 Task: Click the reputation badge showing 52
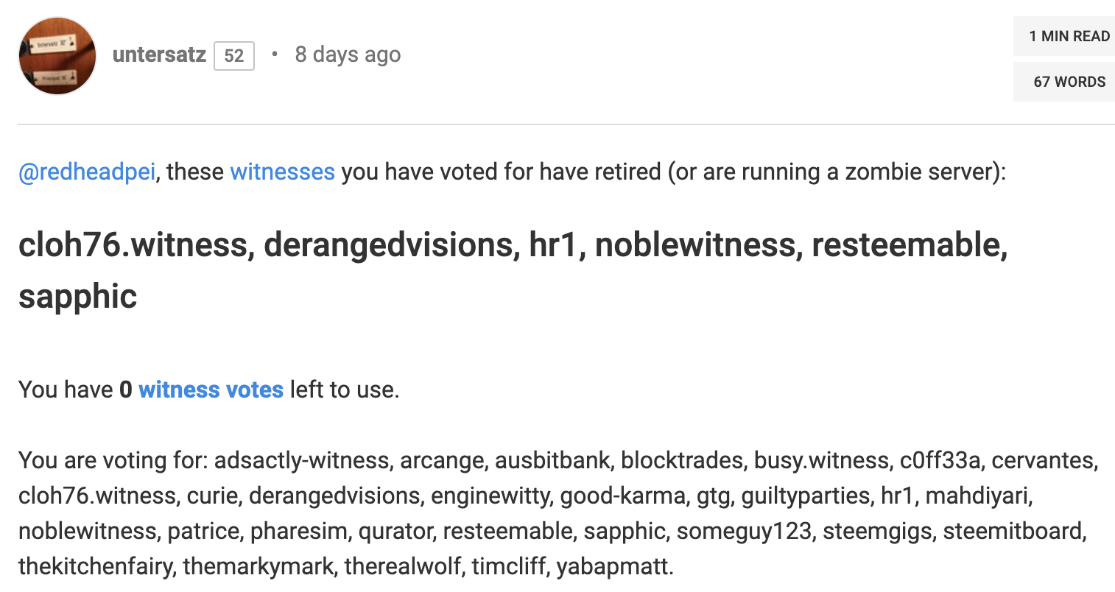234,56
